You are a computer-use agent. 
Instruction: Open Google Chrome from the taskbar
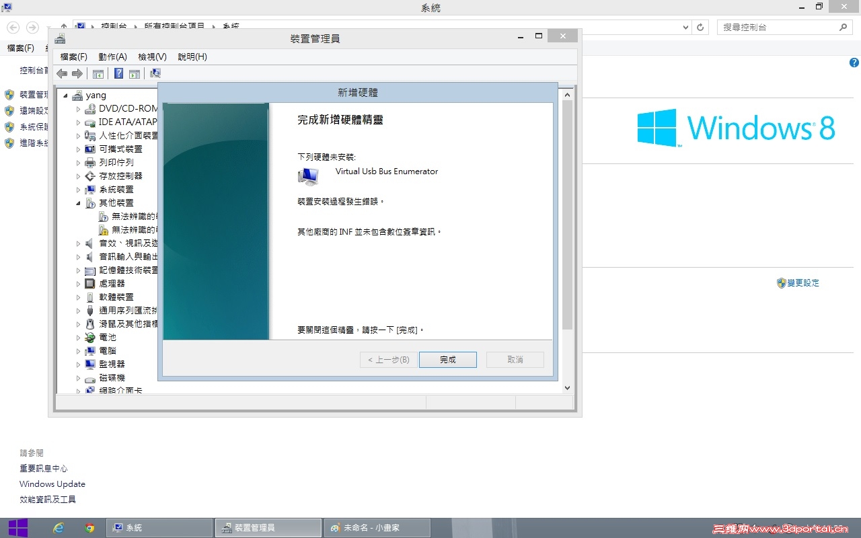pos(89,528)
